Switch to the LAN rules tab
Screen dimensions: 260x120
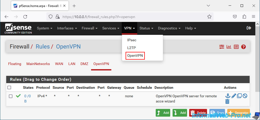click(72, 64)
